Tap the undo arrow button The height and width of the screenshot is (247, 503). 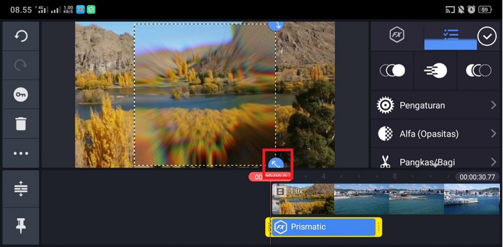[x=21, y=36]
